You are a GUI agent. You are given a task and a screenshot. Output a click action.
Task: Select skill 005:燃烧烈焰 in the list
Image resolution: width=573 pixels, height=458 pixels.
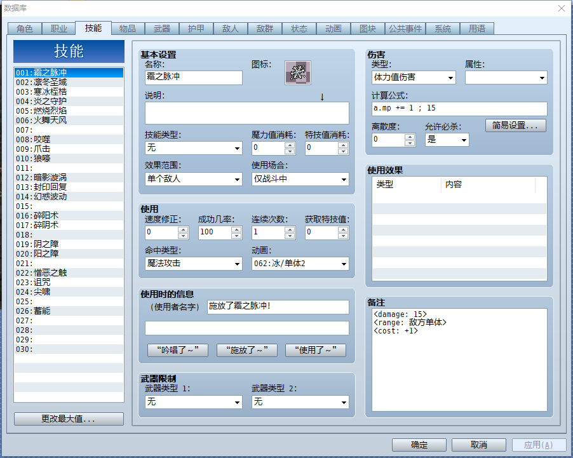(69, 111)
